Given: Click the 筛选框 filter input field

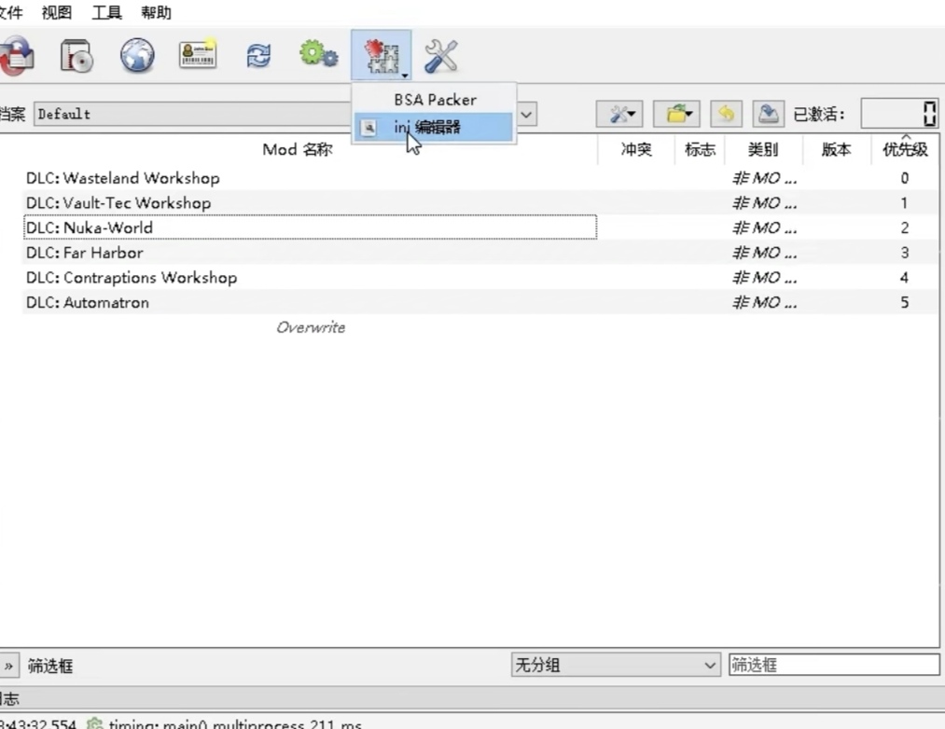Looking at the screenshot, I should pos(834,665).
